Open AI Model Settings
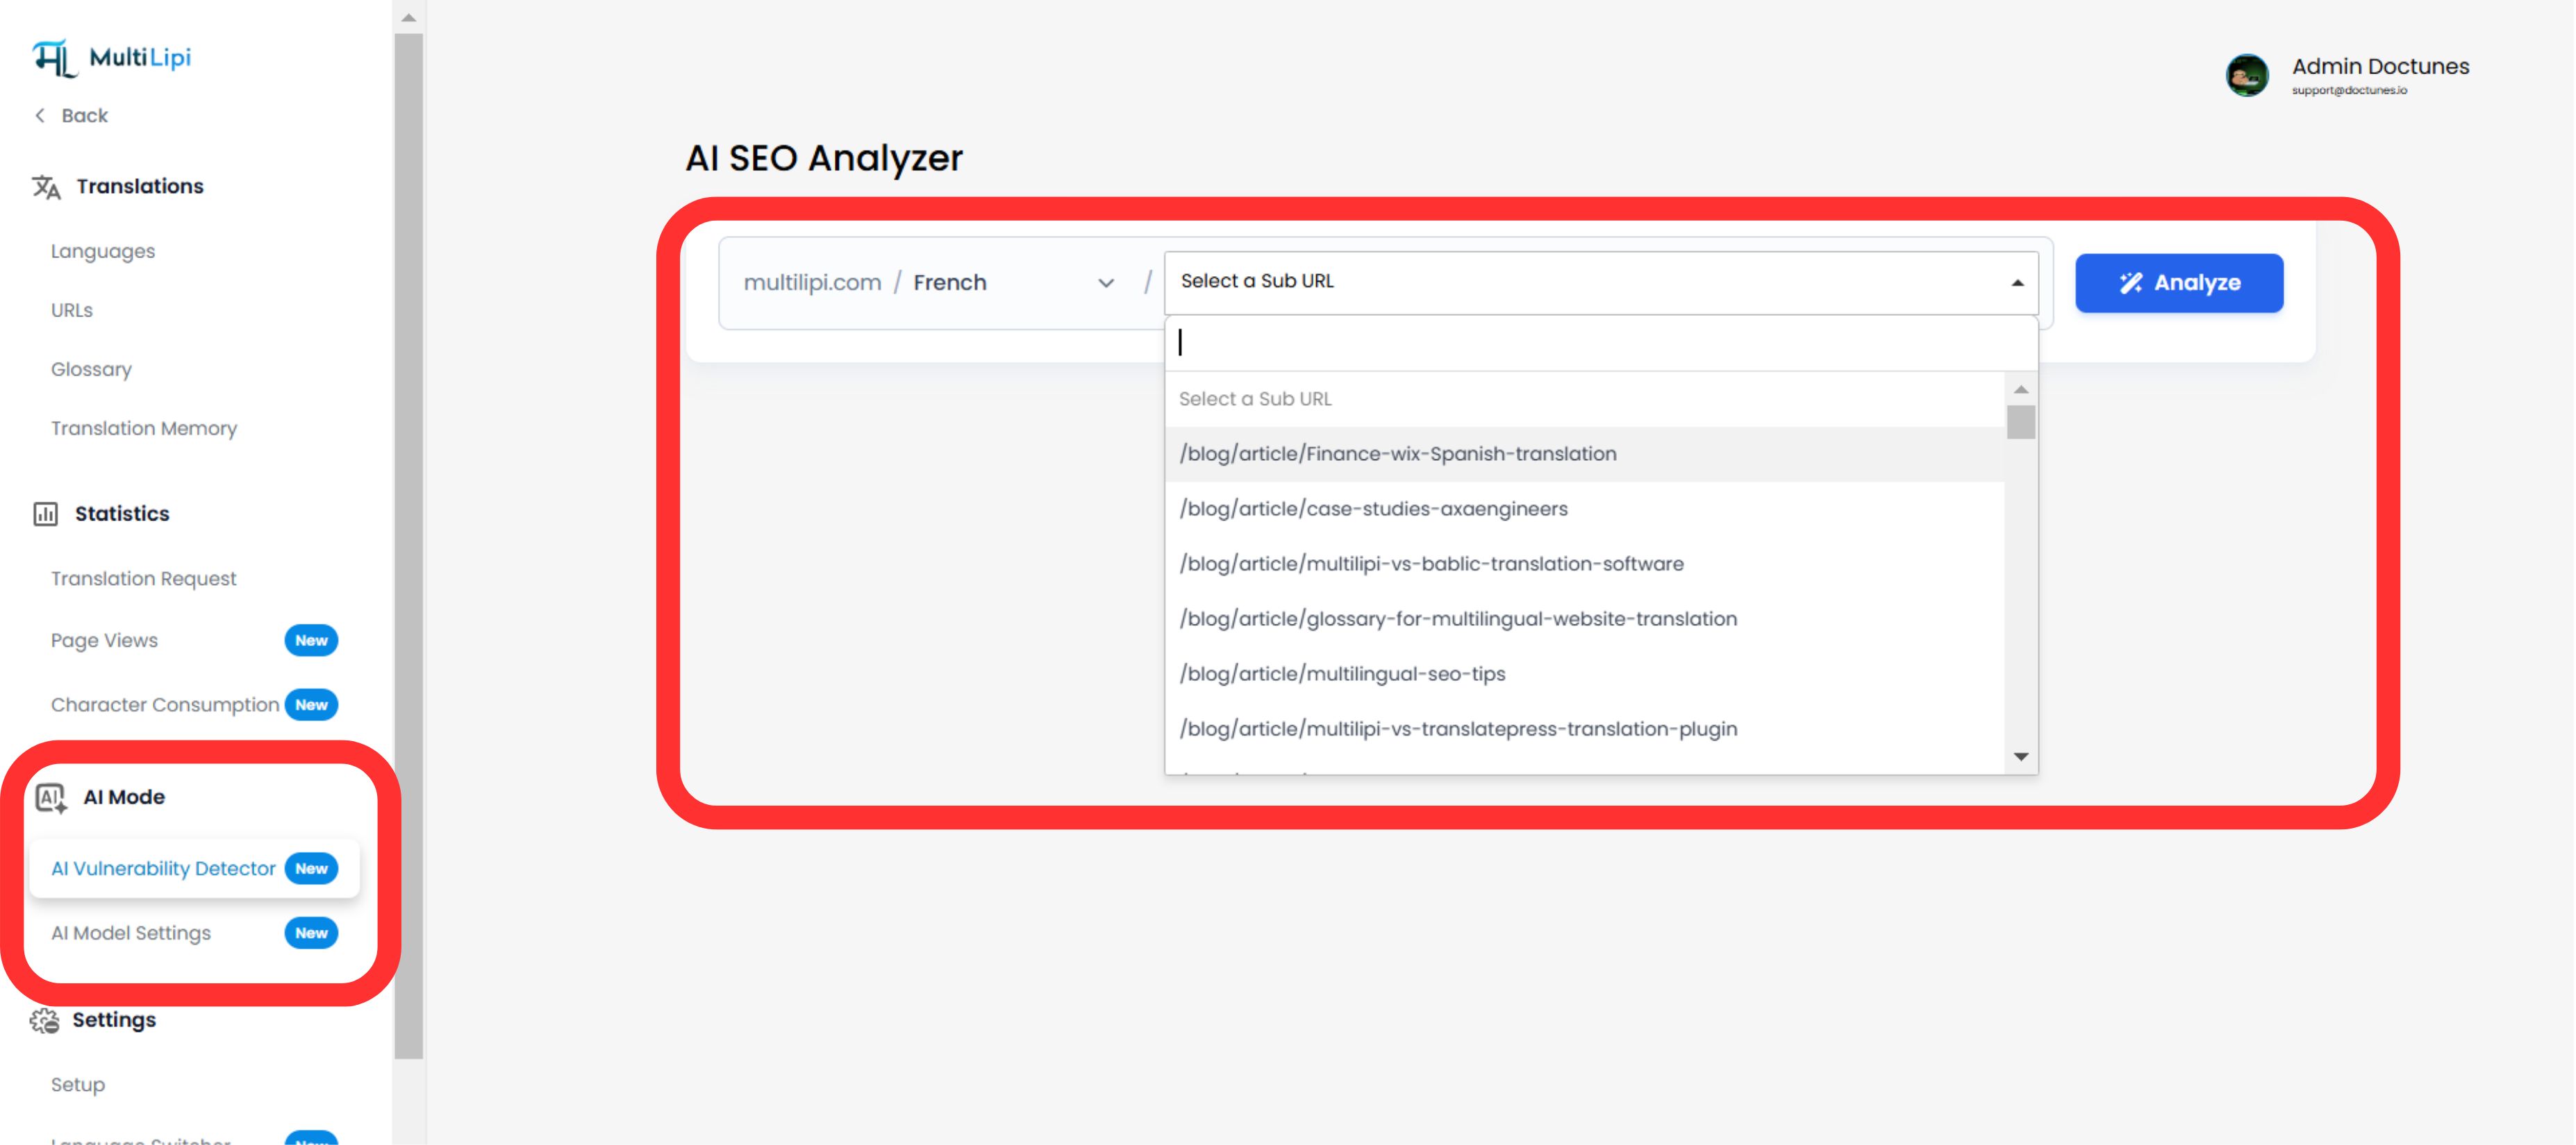This screenshot has height=1145, width=2576. [x=131, y=933]
